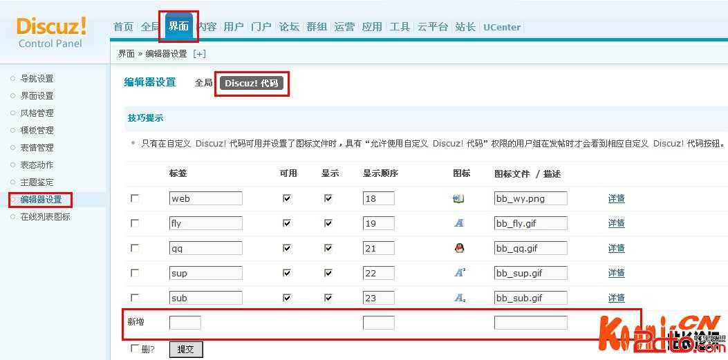Open 表态动作 in the sidebar

(37, 164)
